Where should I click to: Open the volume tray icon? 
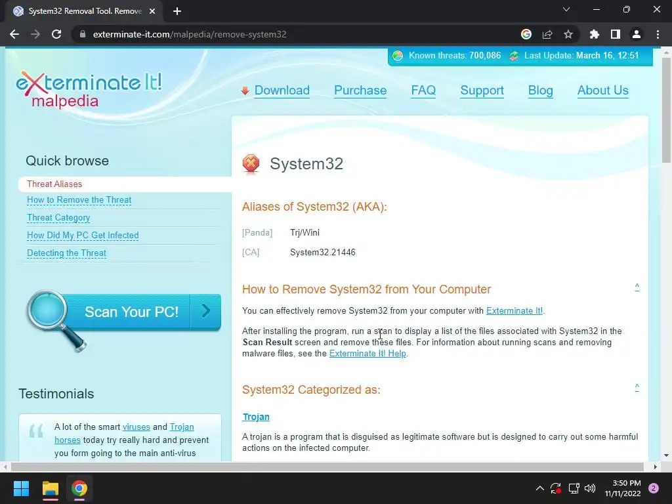coord(590,488)
